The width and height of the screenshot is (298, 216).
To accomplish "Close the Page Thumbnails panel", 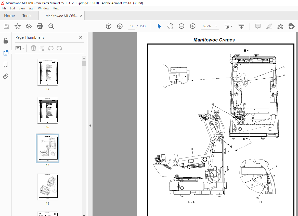I will tap(81, 37).
